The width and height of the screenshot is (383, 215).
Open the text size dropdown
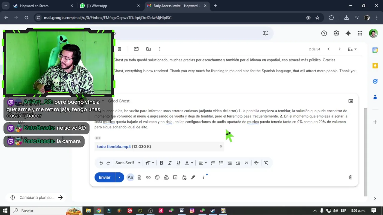150,163
